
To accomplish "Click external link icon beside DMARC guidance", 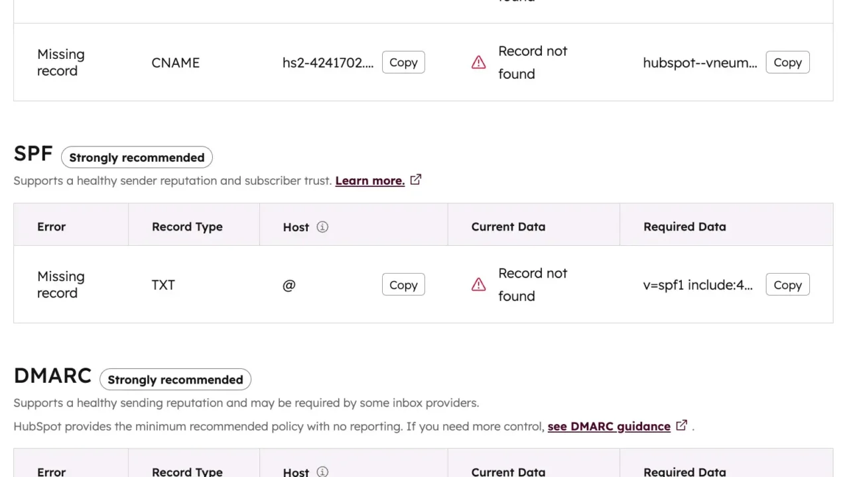I will click(x=681, y=425).
